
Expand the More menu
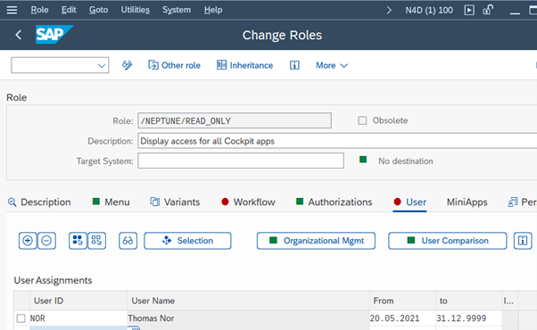point(332,65)
